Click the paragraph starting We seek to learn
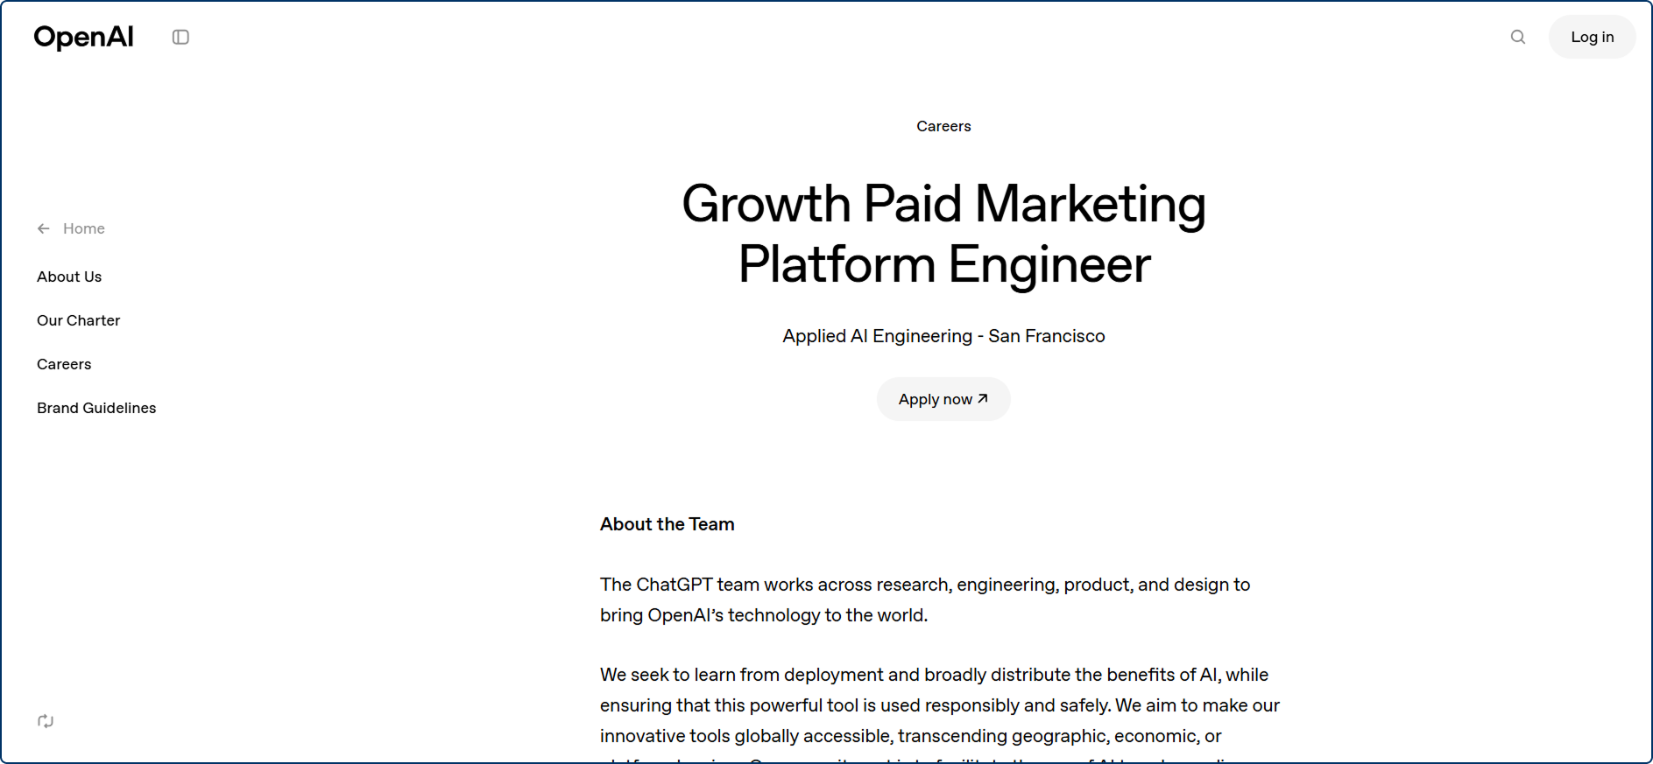The height and width of the screenshot is (764, 1653). tap(940, 713)
